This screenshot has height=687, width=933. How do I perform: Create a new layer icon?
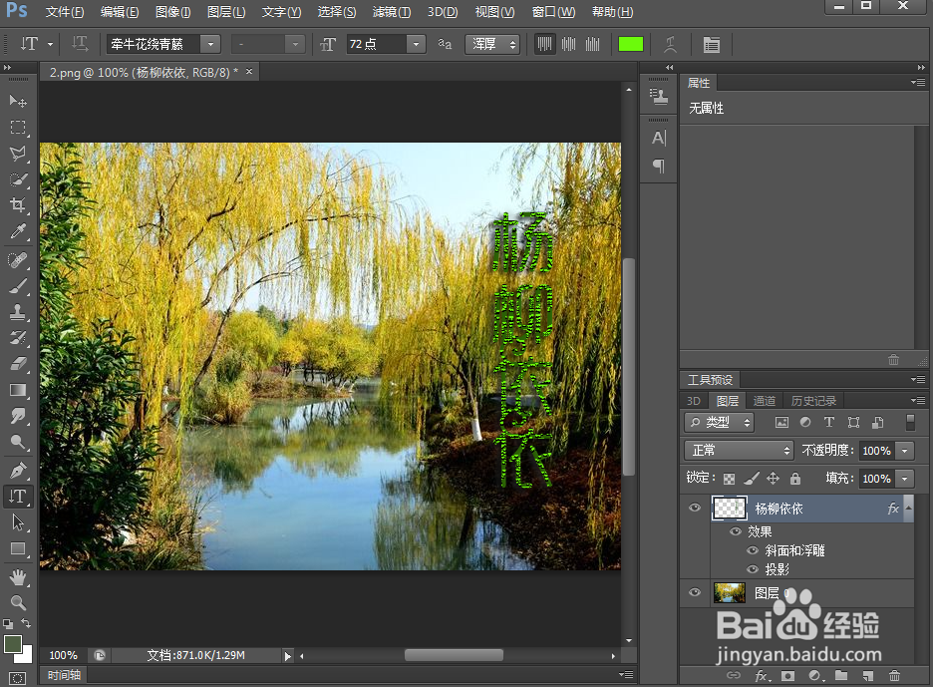pyautogui.click(x=868, y=676)
